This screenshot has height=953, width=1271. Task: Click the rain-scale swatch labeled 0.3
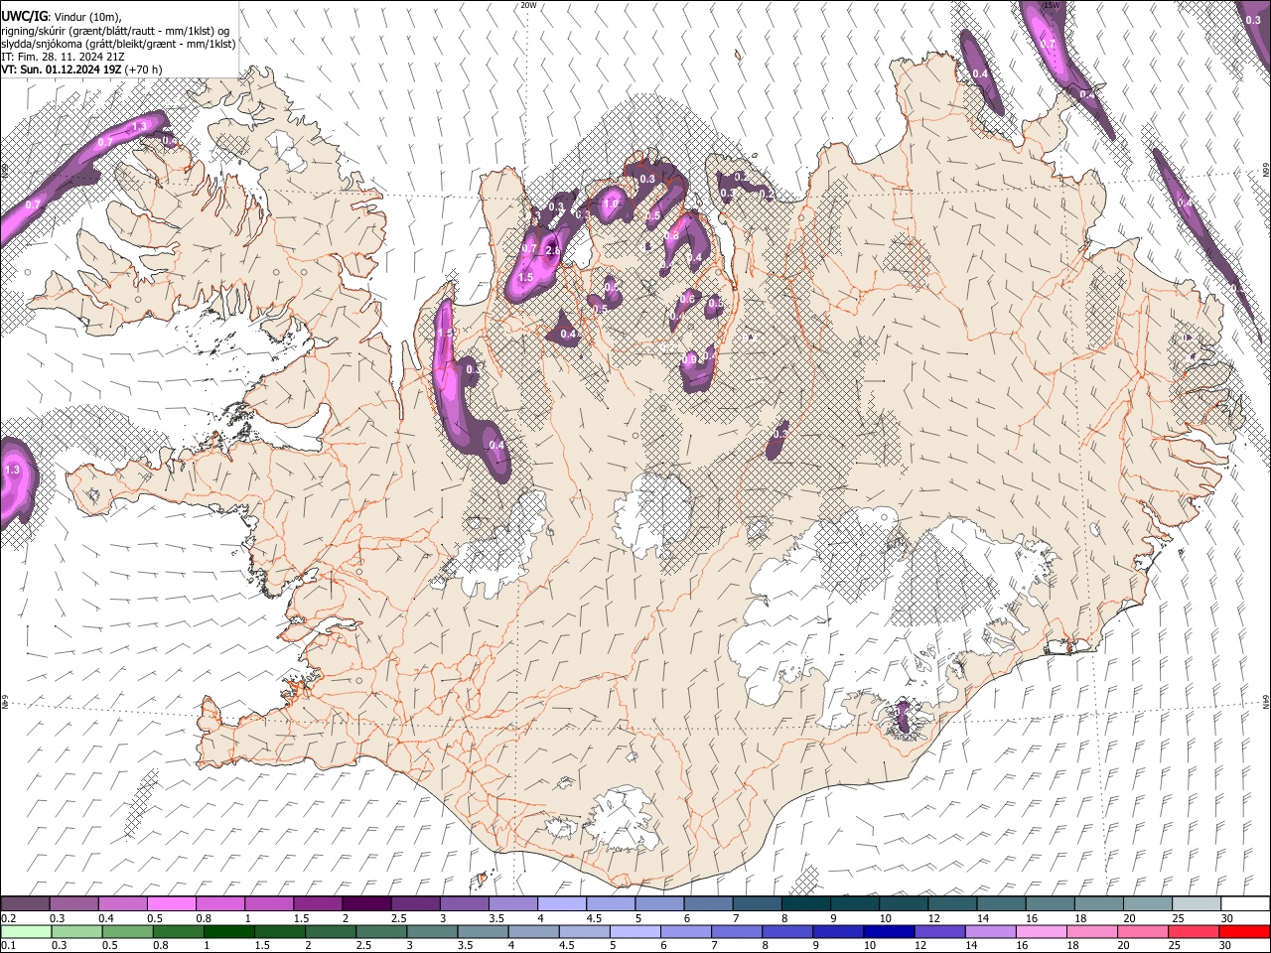76,931
